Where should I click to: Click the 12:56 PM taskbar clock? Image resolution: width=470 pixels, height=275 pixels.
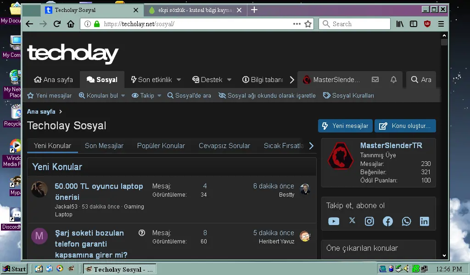pyautogui.click(x=449, y=269)
